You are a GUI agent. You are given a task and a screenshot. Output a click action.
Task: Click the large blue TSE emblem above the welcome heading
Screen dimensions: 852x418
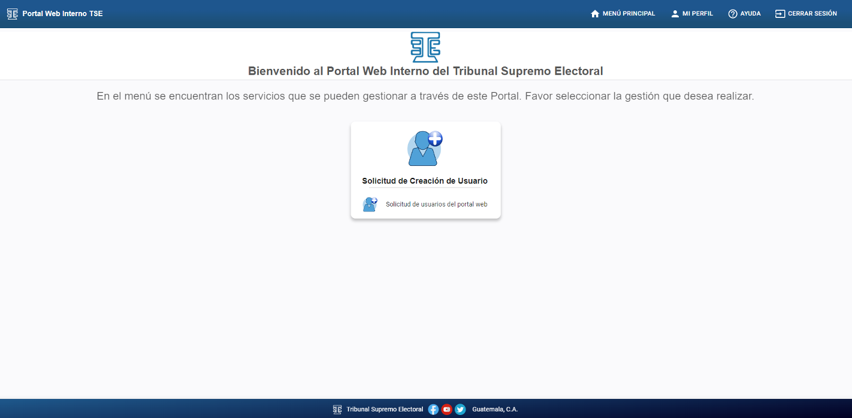click(425, 47)
